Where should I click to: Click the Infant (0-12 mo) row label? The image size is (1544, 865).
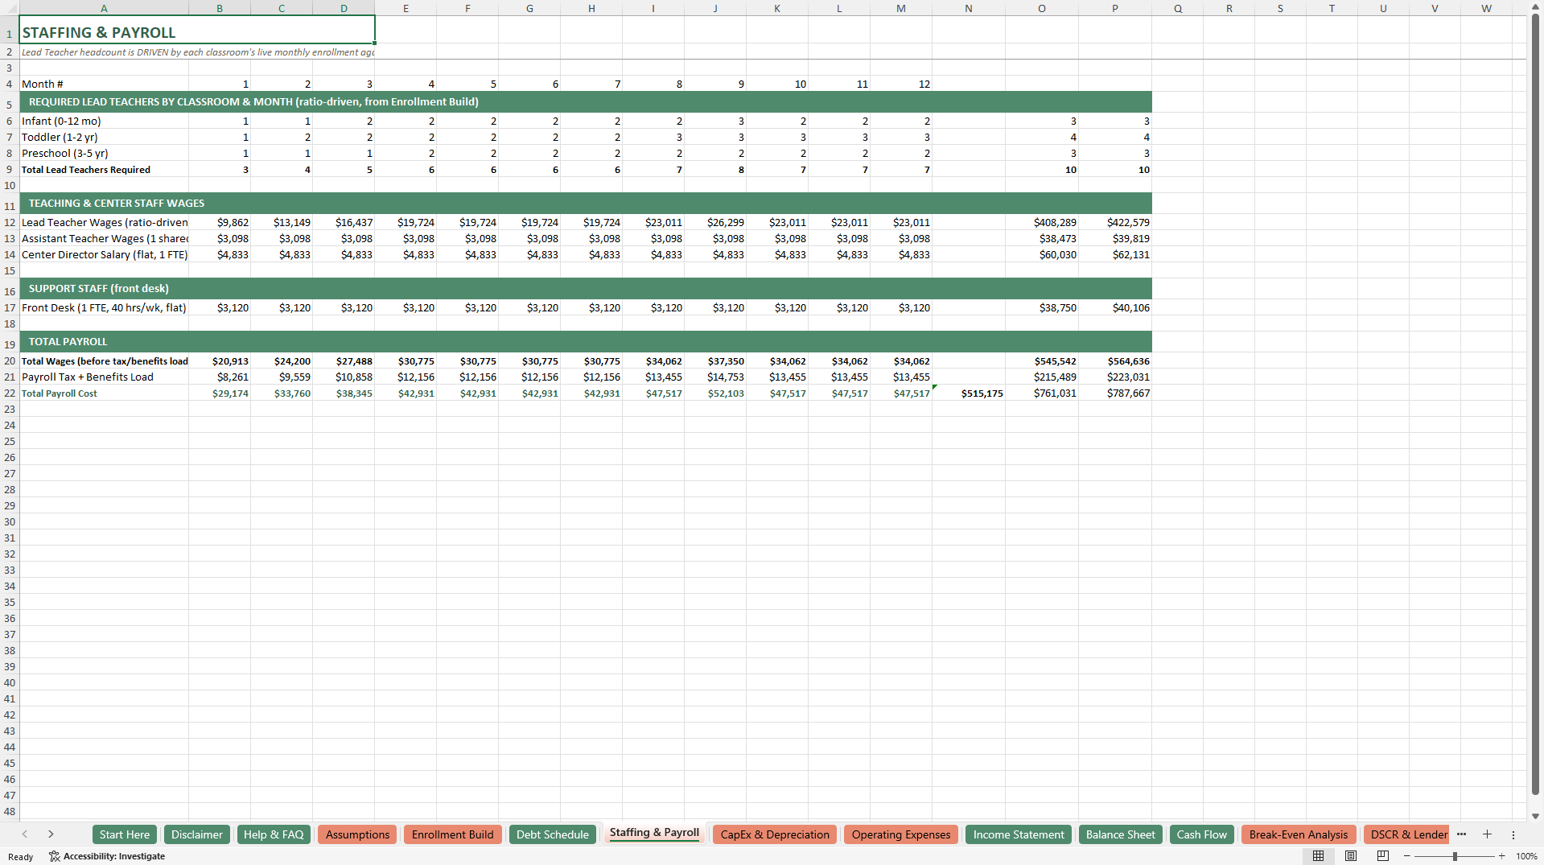click(x=104, y=121)
